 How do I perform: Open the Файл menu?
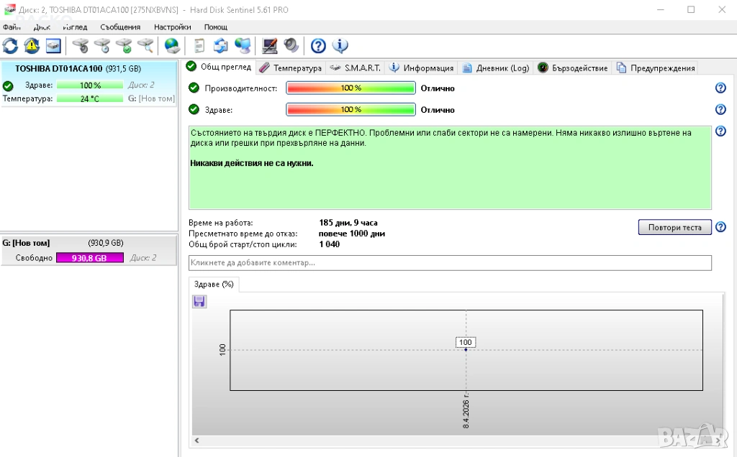coord(12,27)
